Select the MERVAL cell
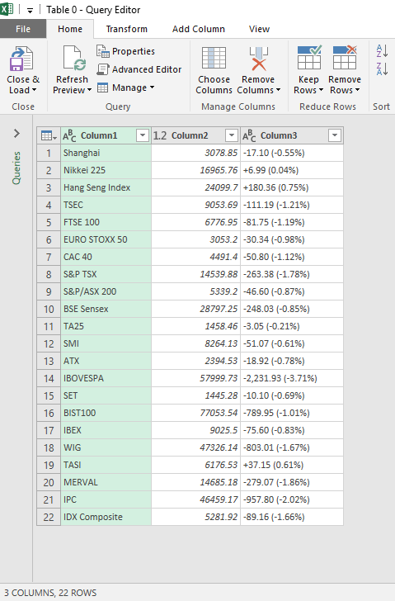 [x=106, y=483]
